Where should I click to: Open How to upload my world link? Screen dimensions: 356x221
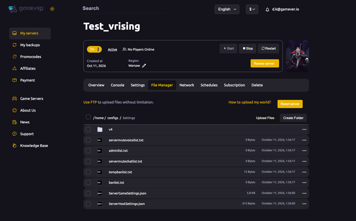pos(250,102)
